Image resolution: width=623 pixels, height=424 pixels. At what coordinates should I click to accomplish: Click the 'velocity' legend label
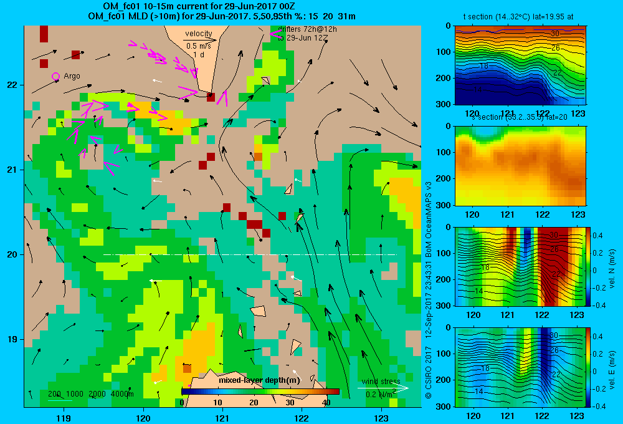tap(199, 34)
